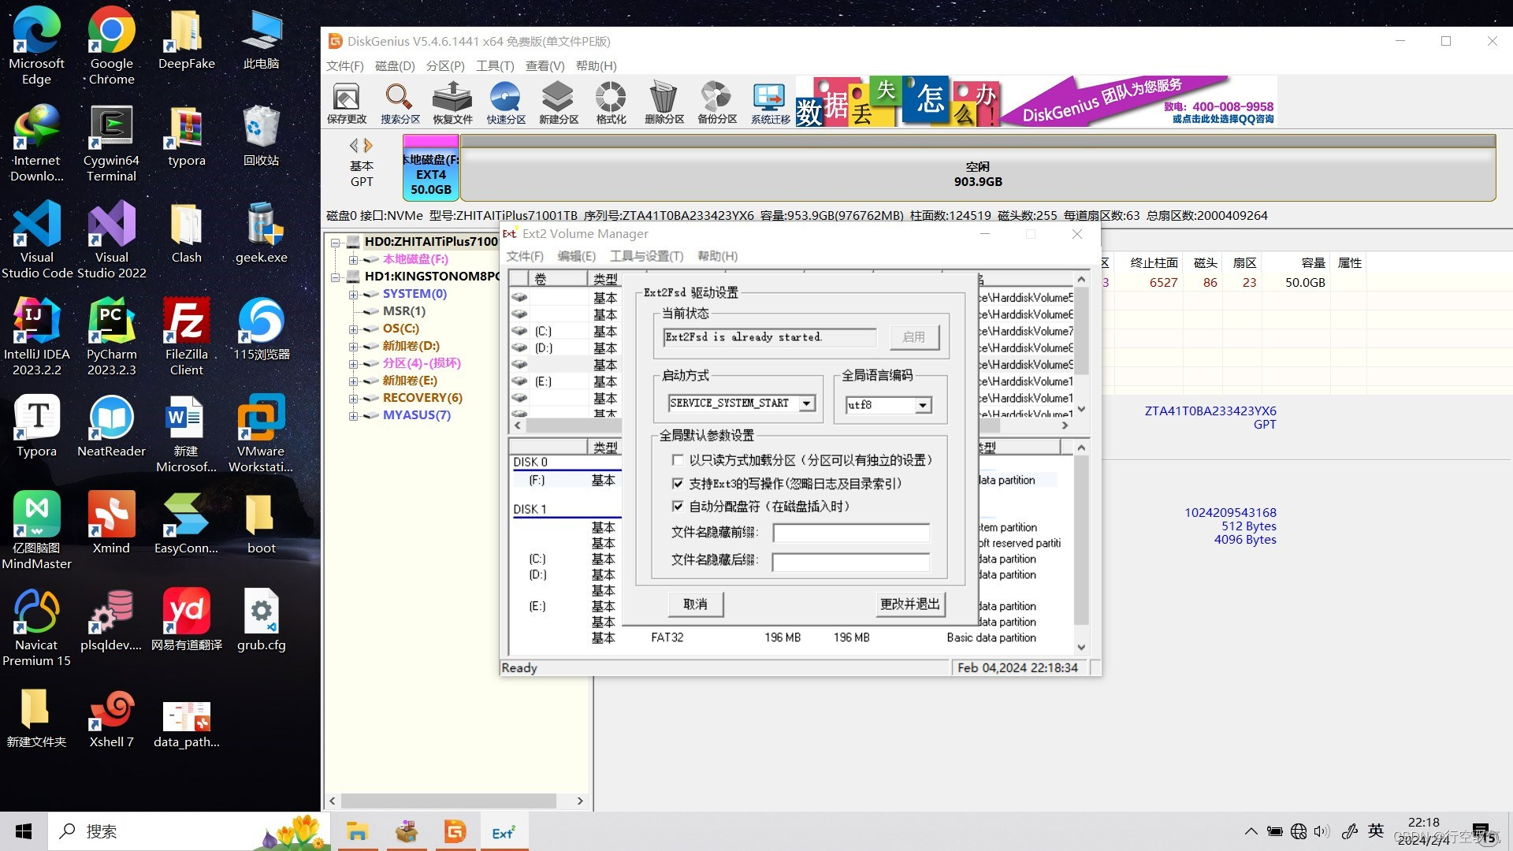Screen dimensions: 1513x851
Task: Collapse the HD0:ZHITAITiPlus7100 tree node
Action: [x=335, y=242]
